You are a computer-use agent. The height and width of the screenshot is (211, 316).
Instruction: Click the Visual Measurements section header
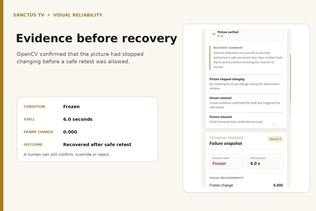226,178
